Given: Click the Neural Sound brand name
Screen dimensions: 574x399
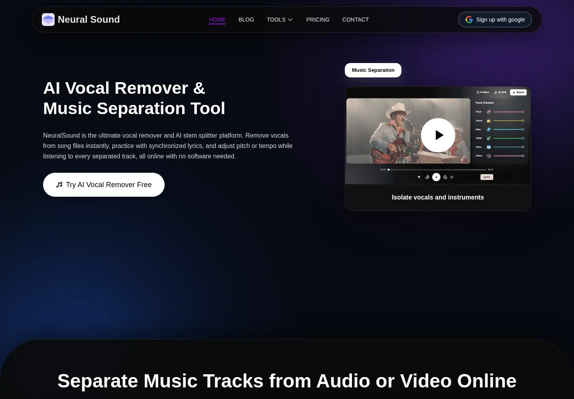Looking at the screenshot, I should pyautogui.click(x=89, y=20).
